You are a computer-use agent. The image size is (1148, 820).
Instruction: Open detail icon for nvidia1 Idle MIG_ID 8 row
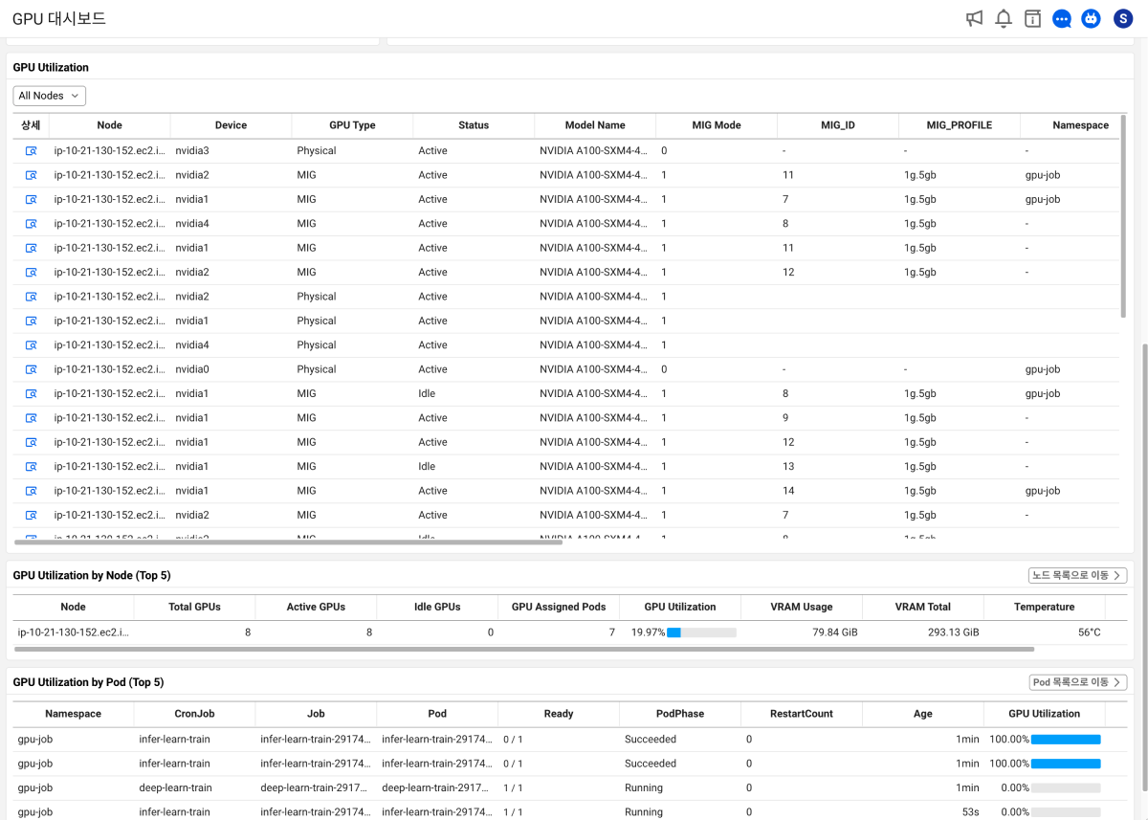tap(31, 393)
